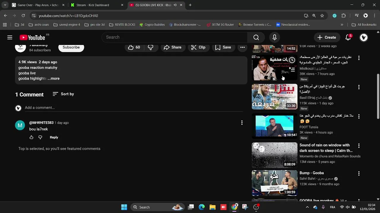Play the FOOT Tunisia video thumbnail
Viewport: 380px width, 213px height.
pos(274,126)
